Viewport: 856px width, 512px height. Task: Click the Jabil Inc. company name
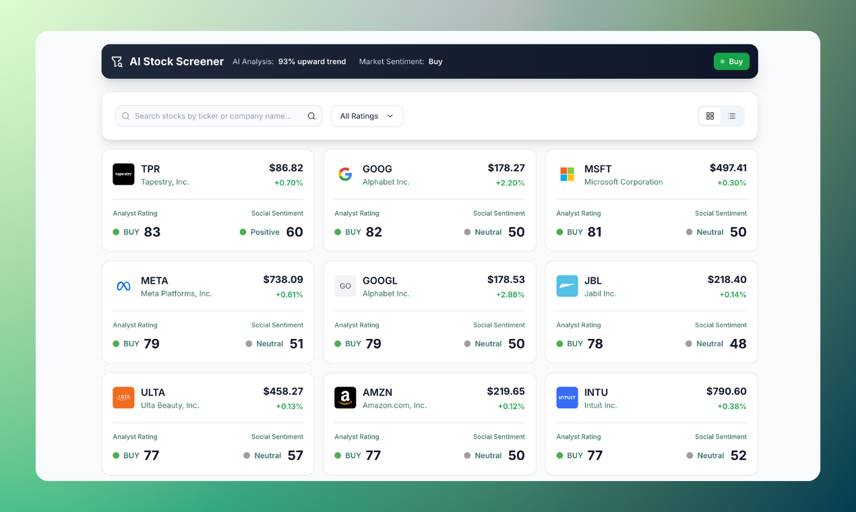(x=601, y=294)
